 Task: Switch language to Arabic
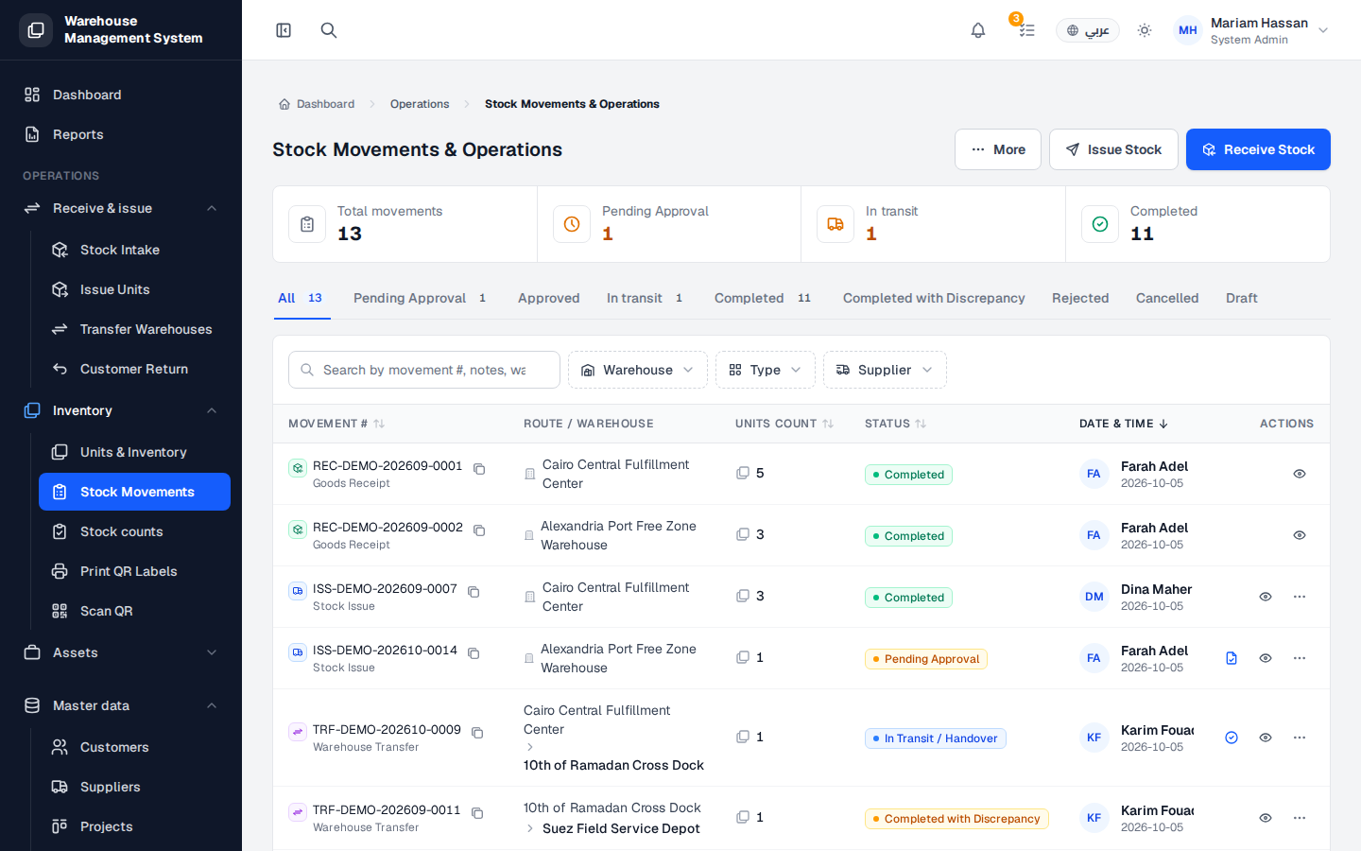pyautogui.click(x=1088, y=30)
